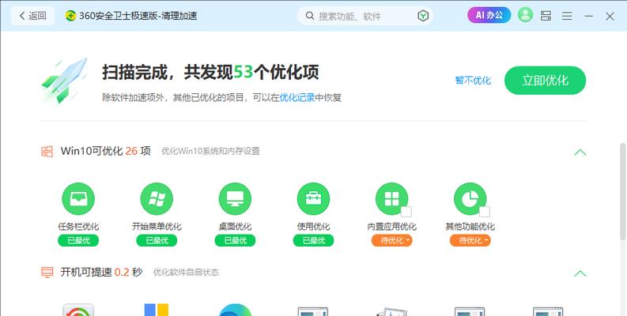Go back with the 返回 button

(32, 16)
